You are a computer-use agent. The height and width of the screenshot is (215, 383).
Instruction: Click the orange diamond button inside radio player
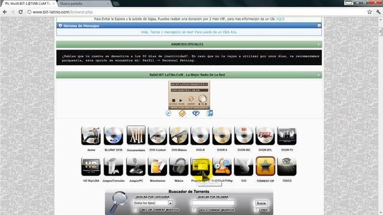(x=191, y=99)
